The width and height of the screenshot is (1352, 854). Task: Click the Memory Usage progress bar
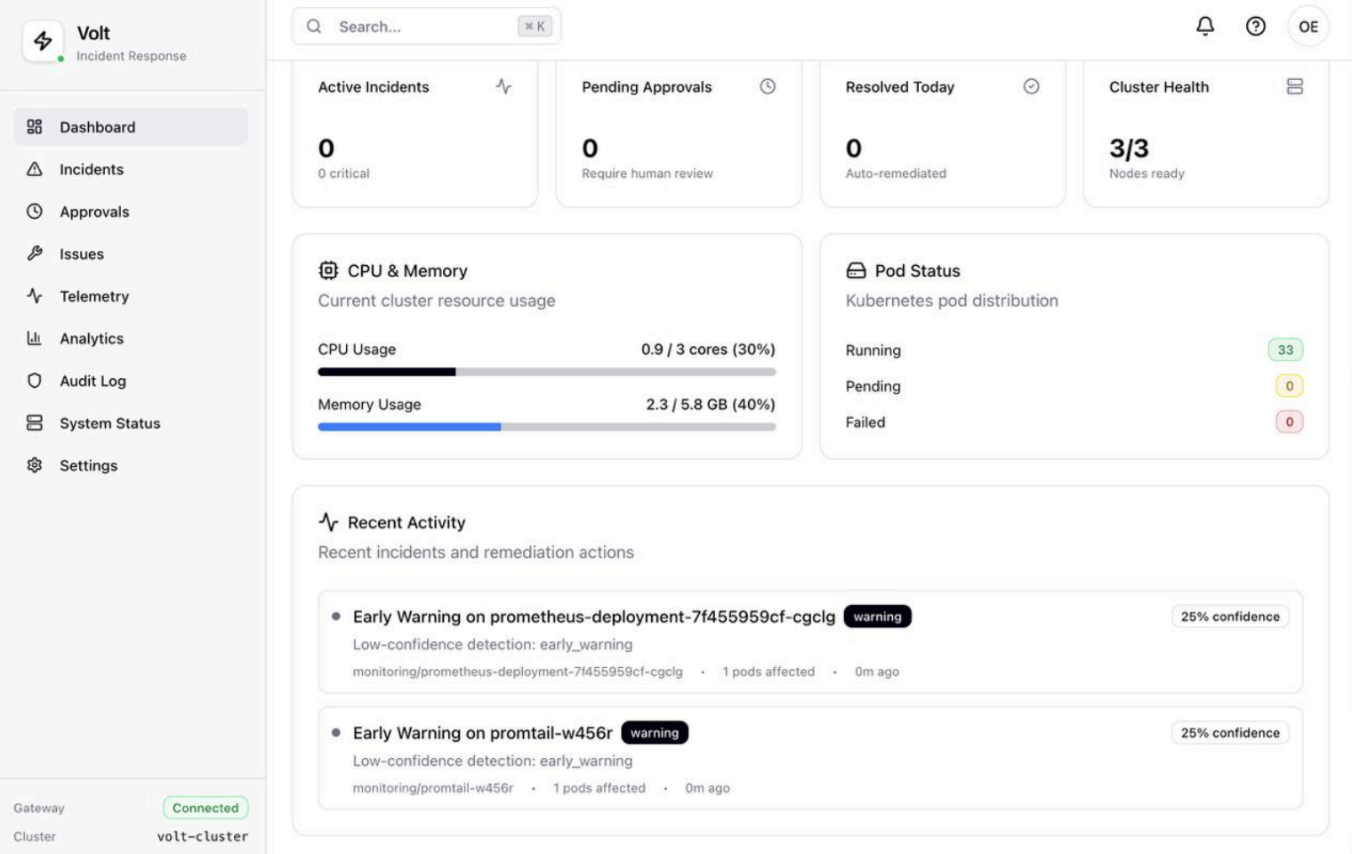coord(546,427)
